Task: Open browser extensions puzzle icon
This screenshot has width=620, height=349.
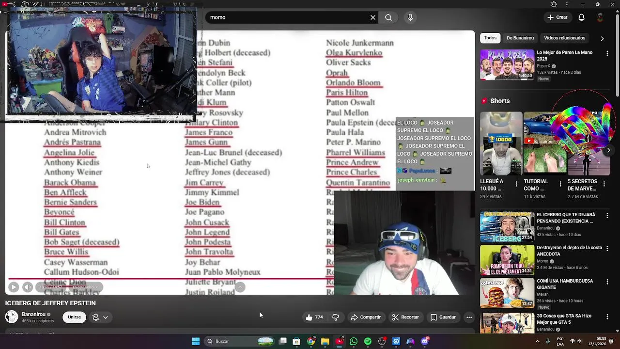Action: (x=554, y=4)
